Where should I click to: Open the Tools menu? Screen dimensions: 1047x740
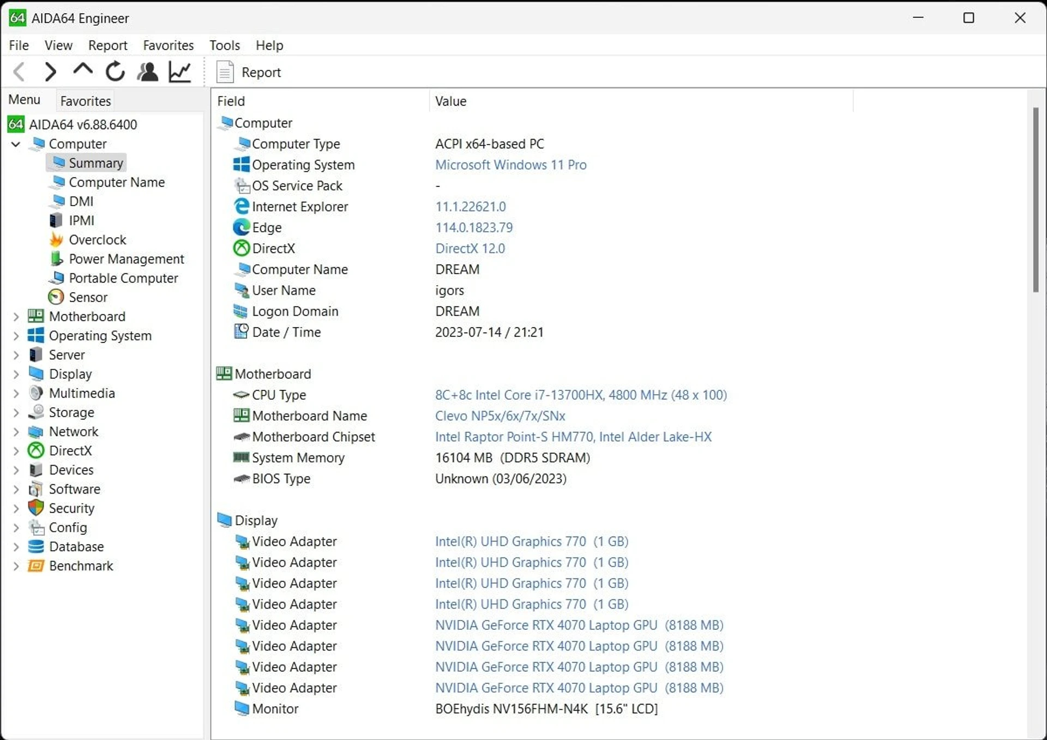pyautogui.click(x=225, y=45)
